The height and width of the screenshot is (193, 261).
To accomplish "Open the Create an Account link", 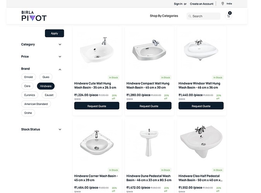I will tap(201, 4).
